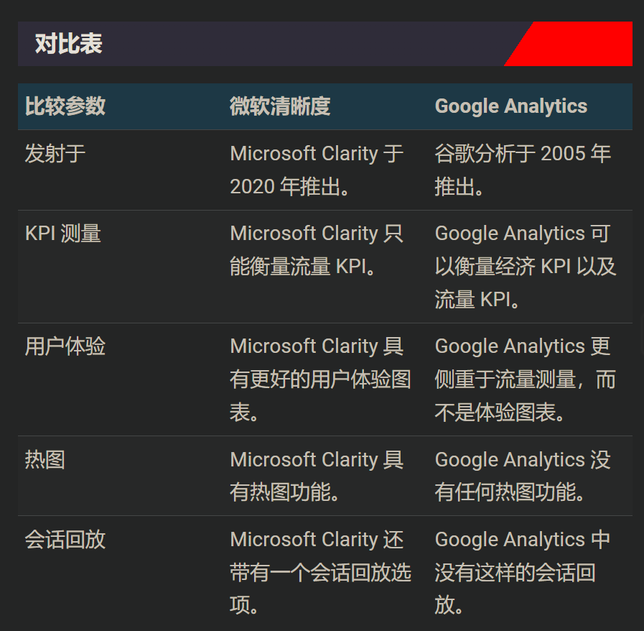Screen dimensions: 644x631
Task: Click cell saying Google Analytics 没有任何热图功能
Action: pos(522,475)
